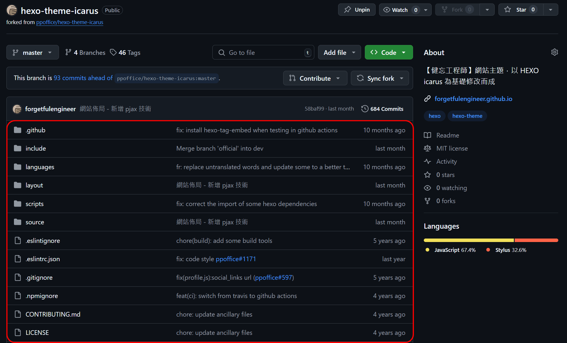The width and height of the screenshot is (567, 343).
Task: Click the commit history clock icon
Action: tap(365, 109)
